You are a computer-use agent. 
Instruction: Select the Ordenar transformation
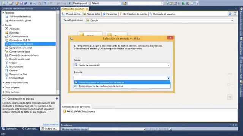click(14, 70)
